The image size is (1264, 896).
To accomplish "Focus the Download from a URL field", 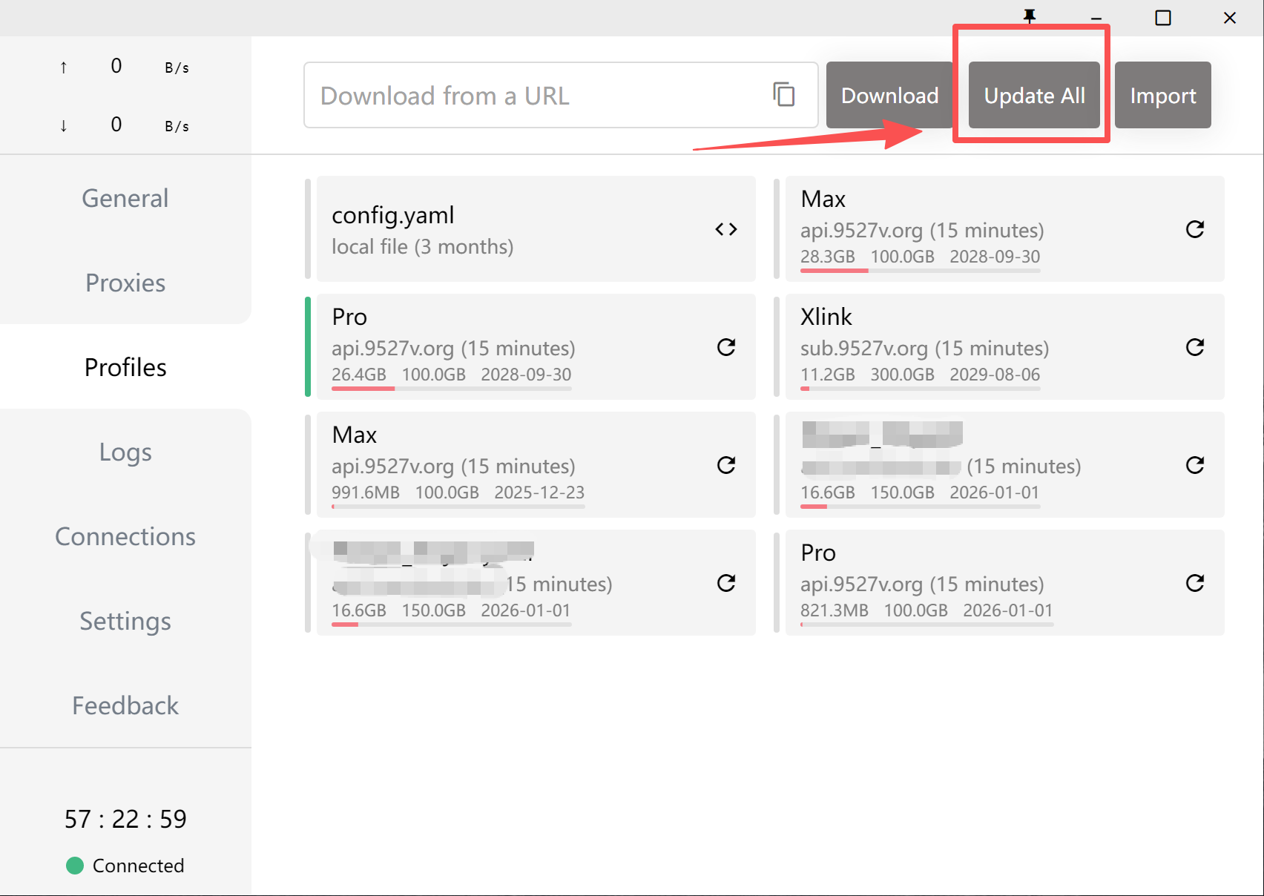I will (534, 95).
